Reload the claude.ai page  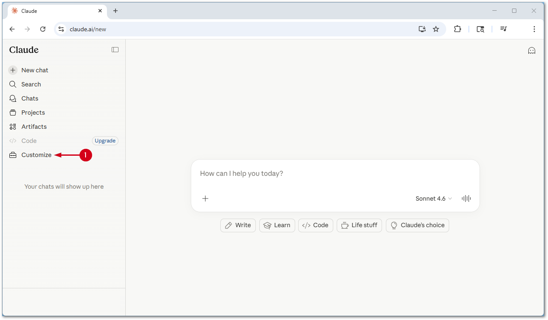[x=43, y=29]
